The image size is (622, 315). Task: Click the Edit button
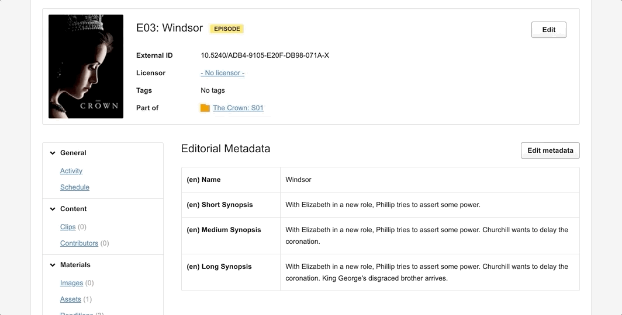(548, 30)
